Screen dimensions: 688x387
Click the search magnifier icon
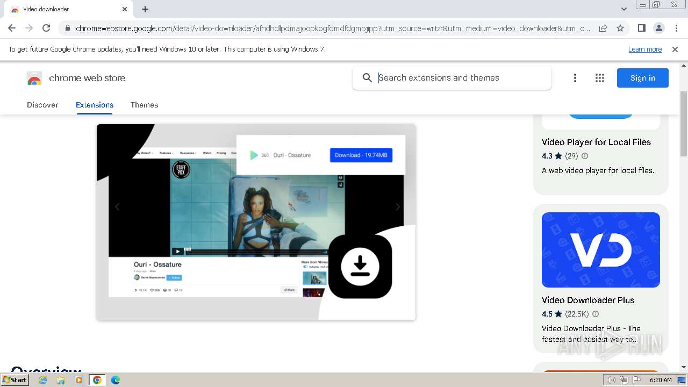pyautogui.click(x=367, y=78)
